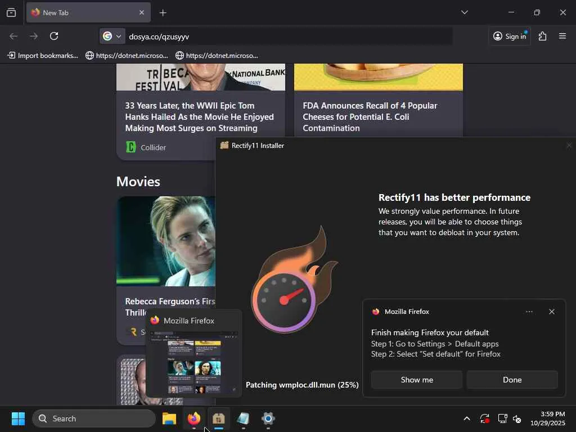Open the Firefox extensions puzzle icon
This screenshot has width=576, height=432.
[542, 36]
